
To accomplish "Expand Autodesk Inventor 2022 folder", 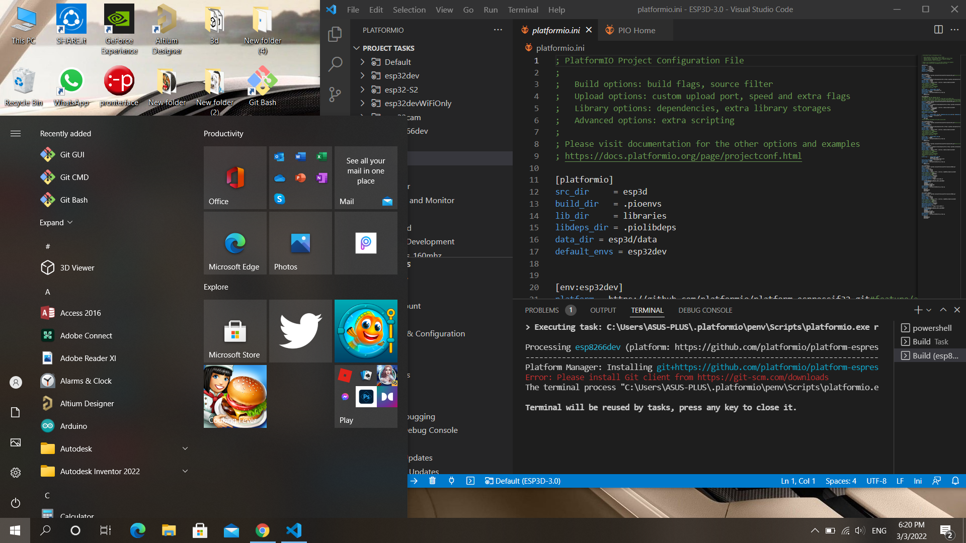I will [x=185, y=471].
